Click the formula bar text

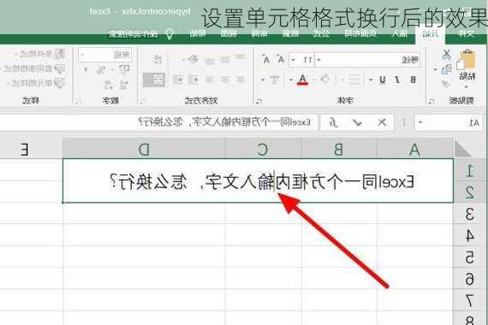tap(224, 122)
